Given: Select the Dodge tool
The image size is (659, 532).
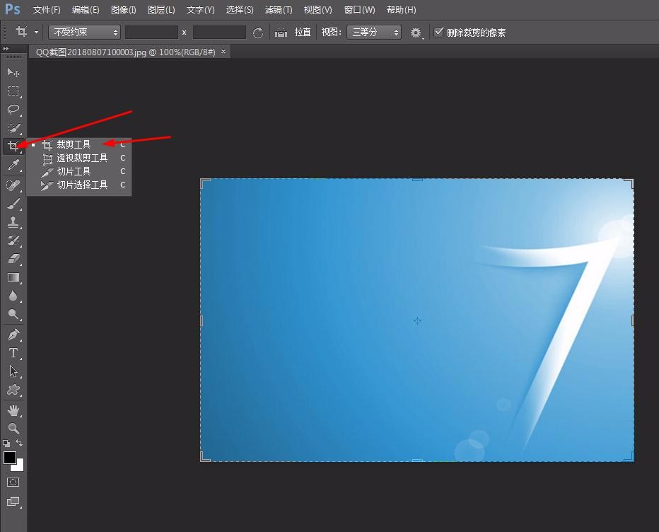Looking at the screenshot, I should (x=13, y=315).
